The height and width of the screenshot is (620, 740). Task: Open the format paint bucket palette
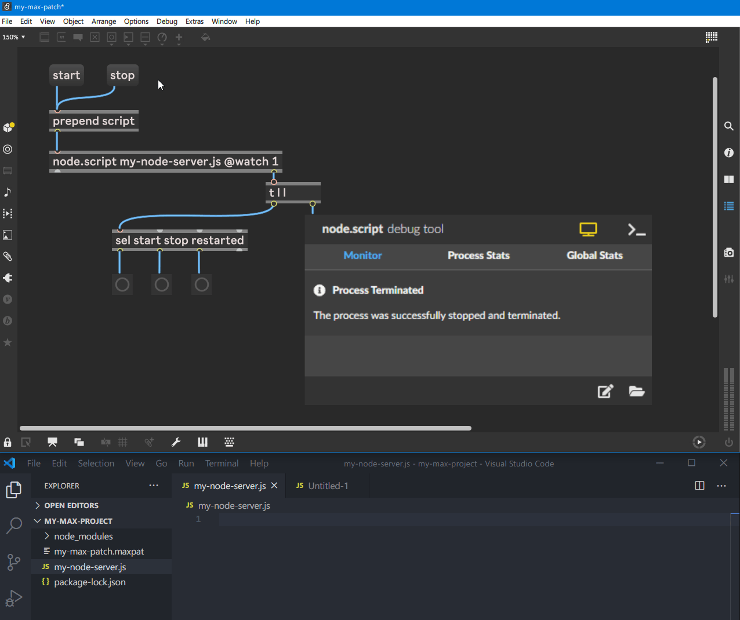pyautogui.click(x=205, y=37)
